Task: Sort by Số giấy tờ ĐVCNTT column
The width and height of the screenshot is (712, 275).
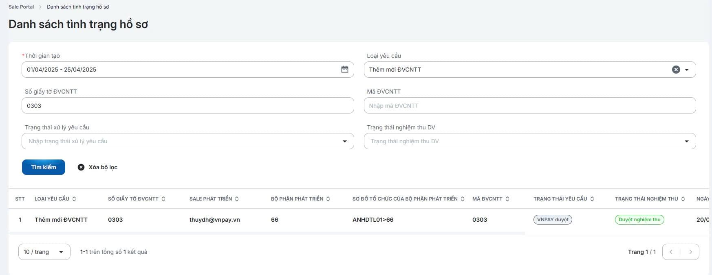Action: point(163,199)
